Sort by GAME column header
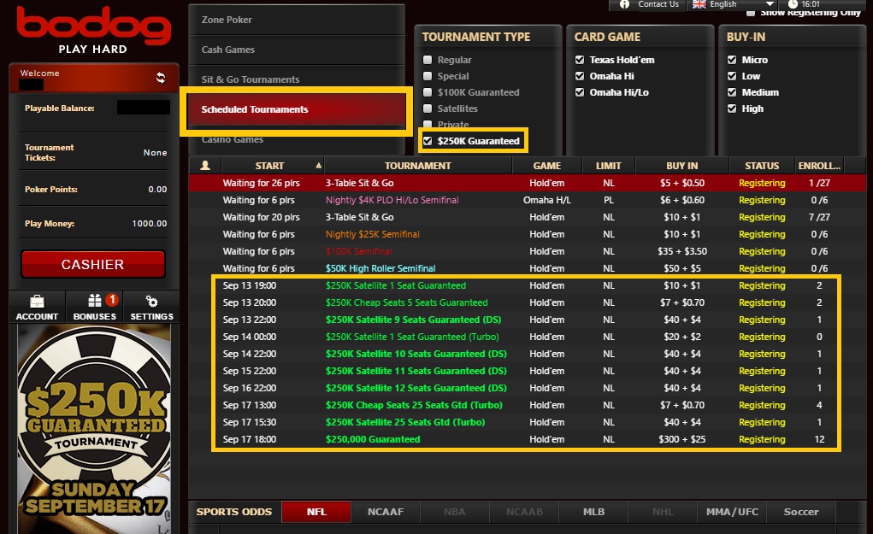 click(x=546, y=166)
